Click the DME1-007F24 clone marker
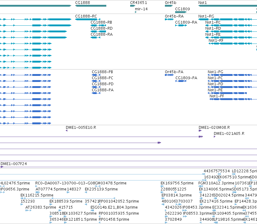Image resolution: width=257 pixels, height=224 pixels. [x=2, y=167]
